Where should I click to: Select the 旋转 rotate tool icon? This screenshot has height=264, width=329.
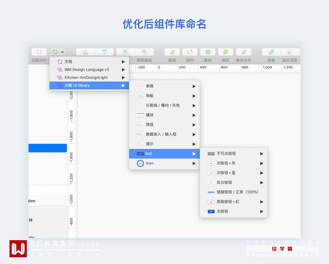click(190, 52)
